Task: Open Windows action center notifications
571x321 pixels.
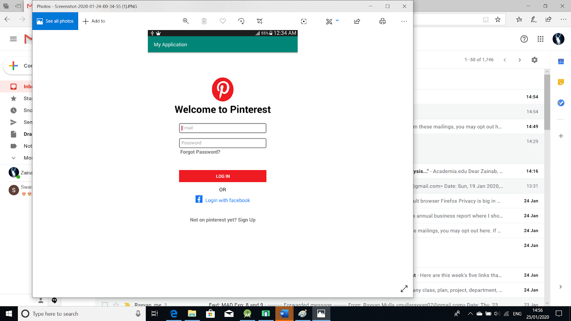Action: (x=559, y=314)
